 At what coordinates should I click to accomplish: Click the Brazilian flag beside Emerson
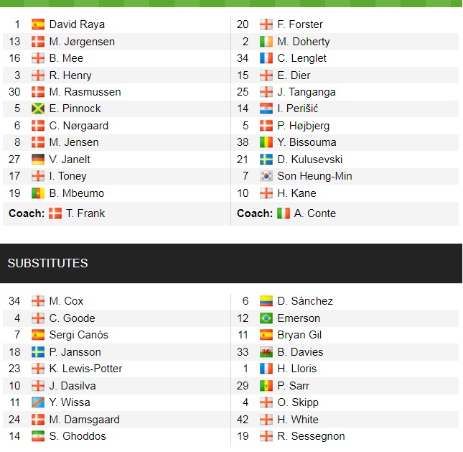(266, 318)
